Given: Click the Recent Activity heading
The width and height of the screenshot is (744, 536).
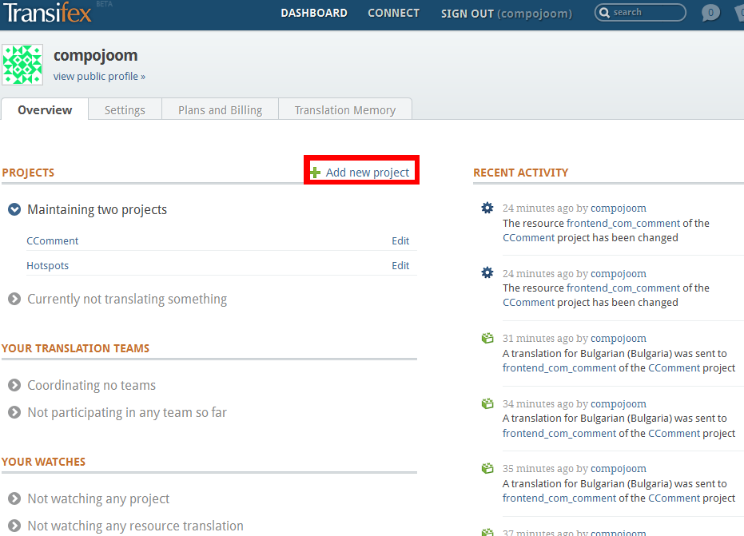Looking at the screenshot, I should (x=520, y=173).
